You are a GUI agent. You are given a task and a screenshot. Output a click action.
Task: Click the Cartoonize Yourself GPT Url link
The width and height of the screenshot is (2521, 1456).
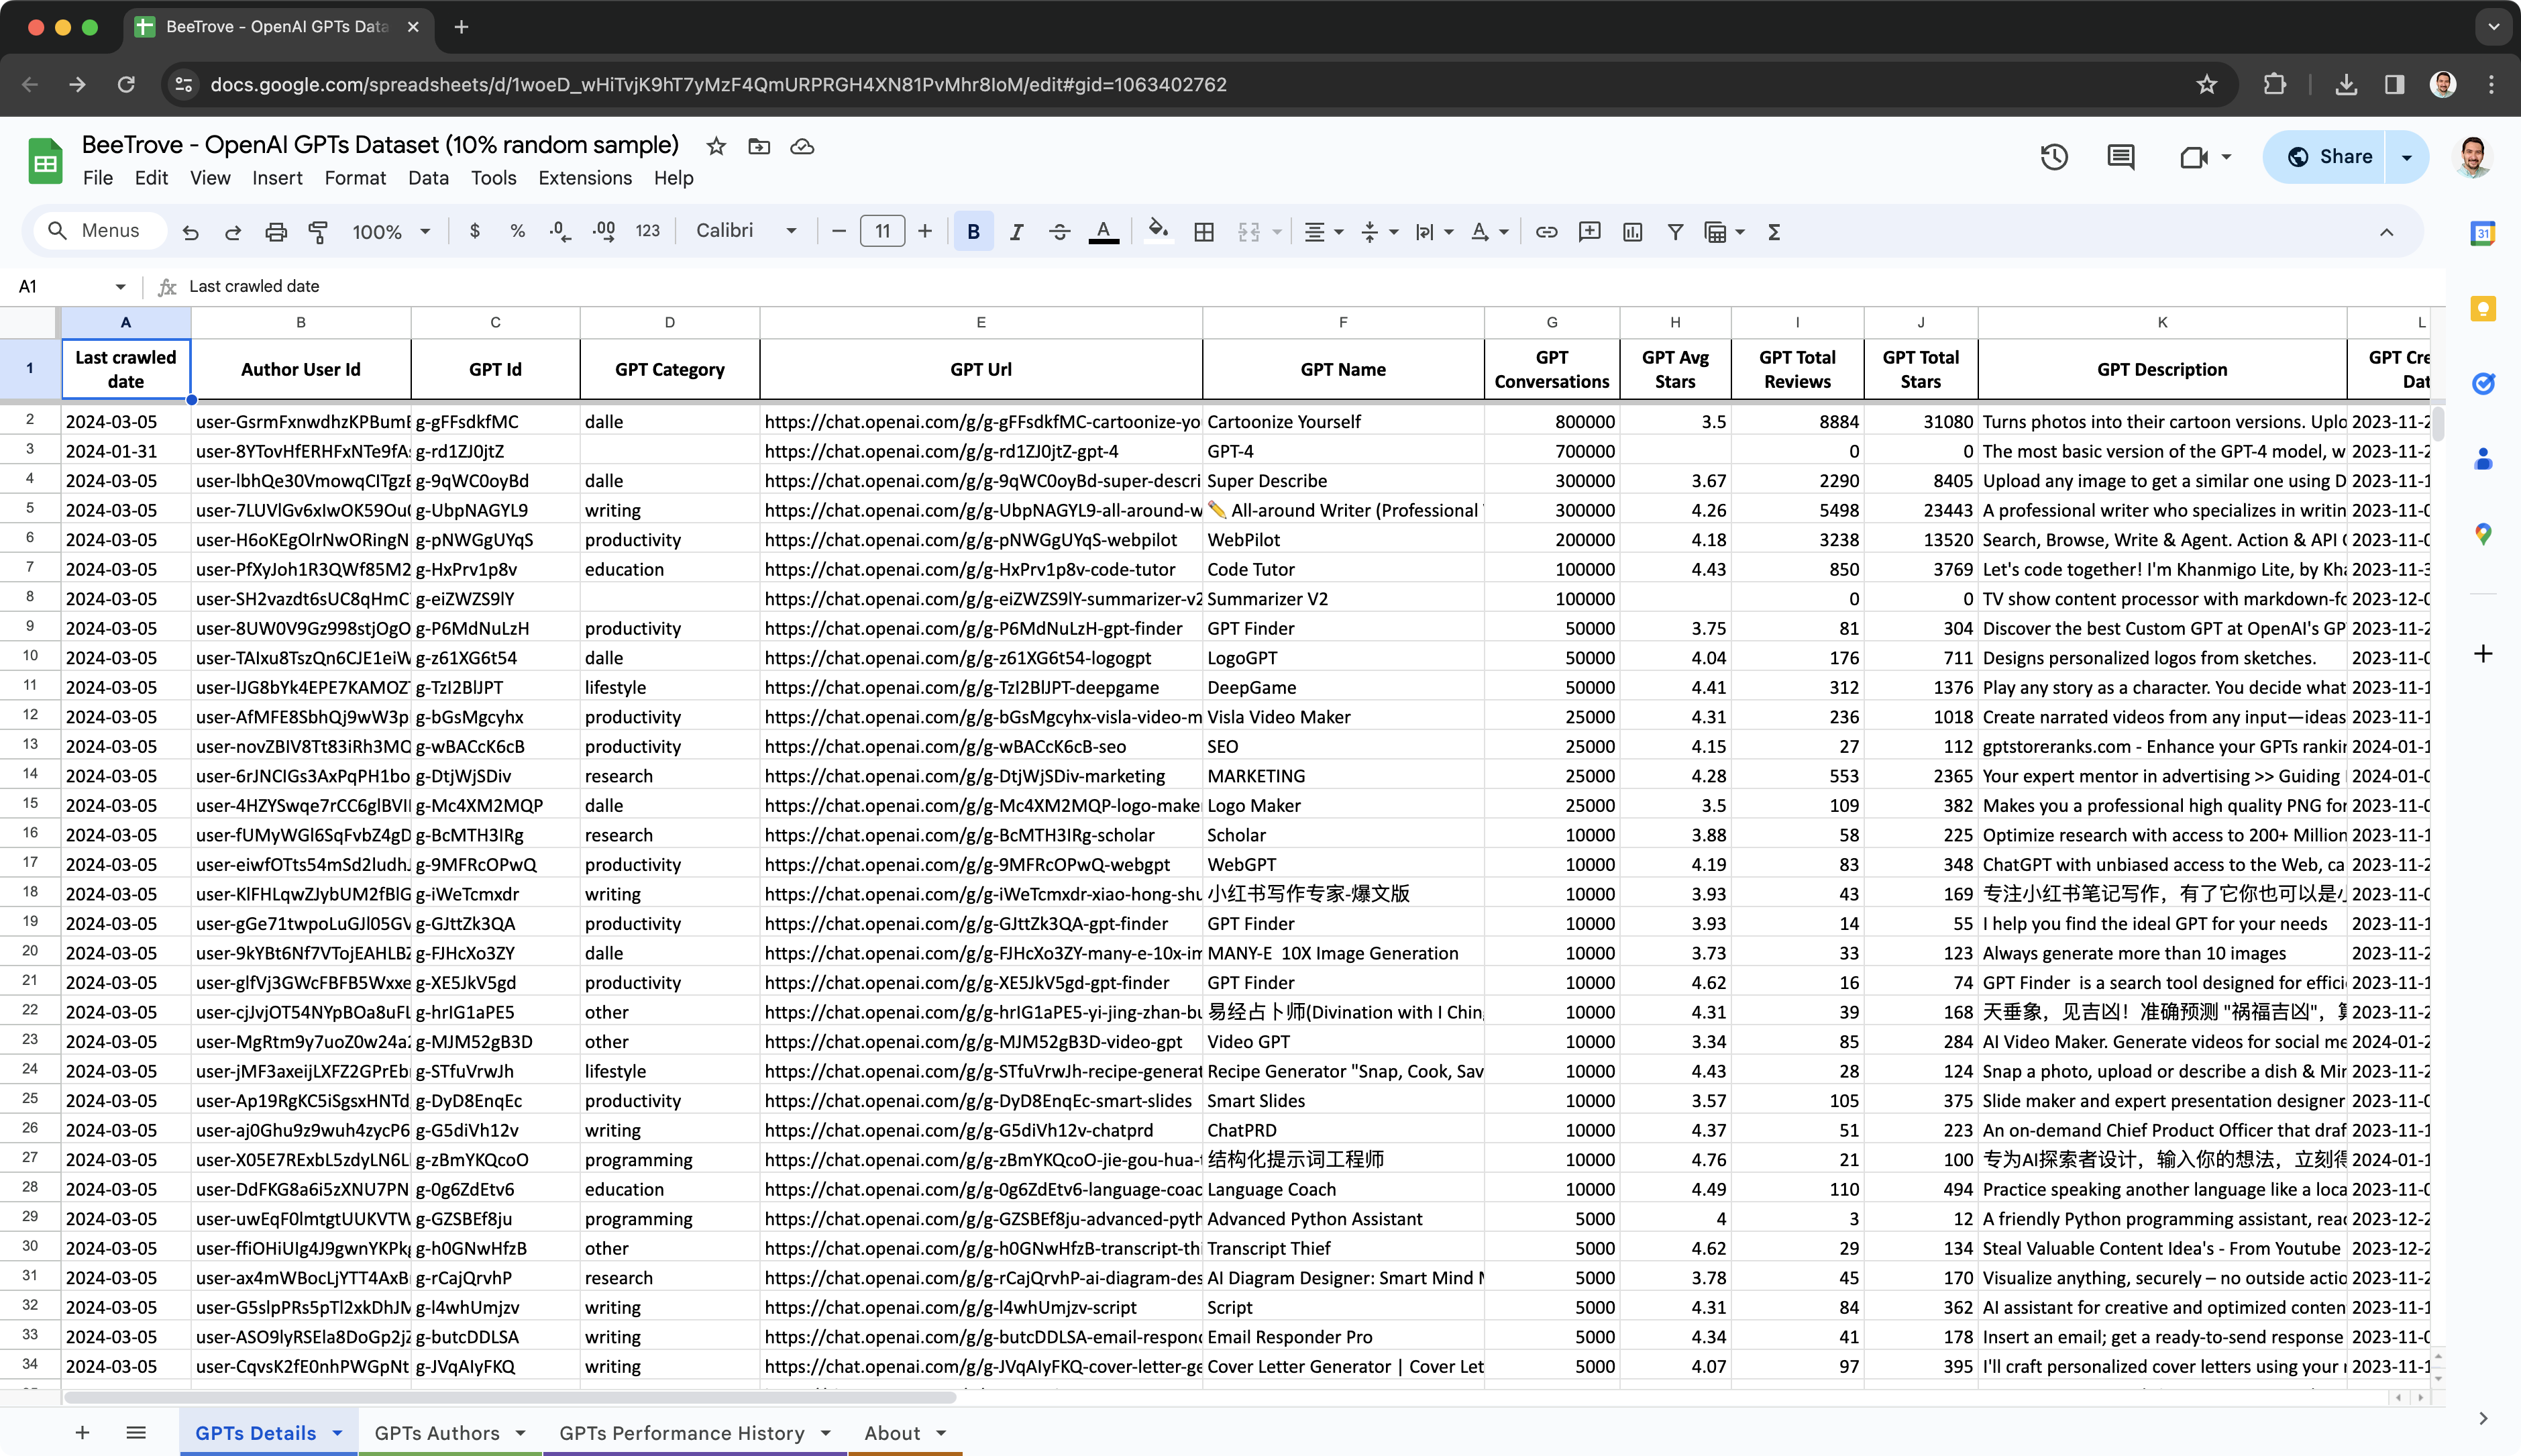pyautogui.click(x=981, y=422)
